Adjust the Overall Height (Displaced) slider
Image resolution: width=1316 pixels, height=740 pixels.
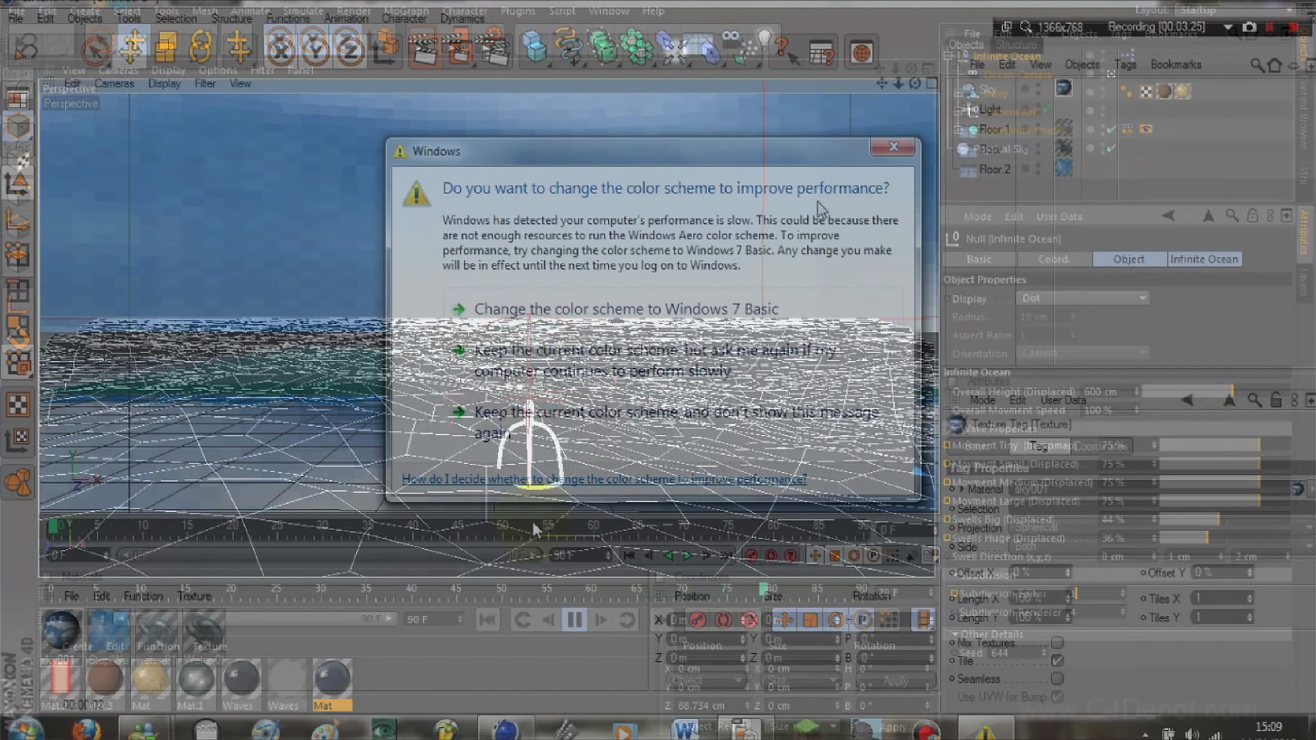(1216, 391)
